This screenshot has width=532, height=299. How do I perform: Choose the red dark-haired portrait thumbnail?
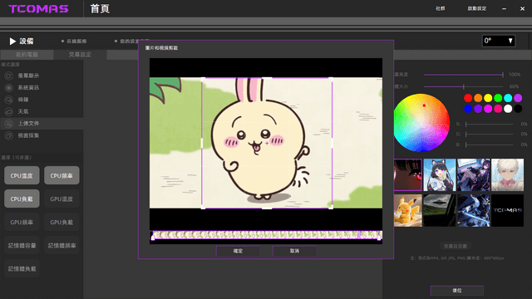tap(408, 175)
